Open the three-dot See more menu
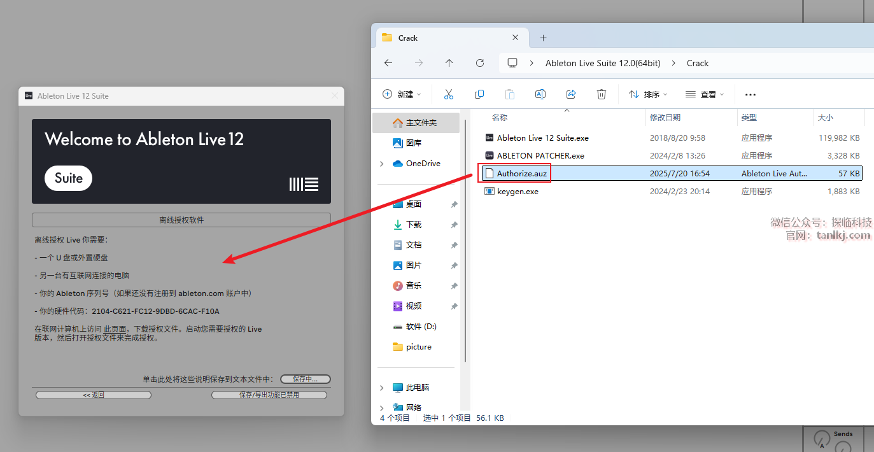 [750, 95]
